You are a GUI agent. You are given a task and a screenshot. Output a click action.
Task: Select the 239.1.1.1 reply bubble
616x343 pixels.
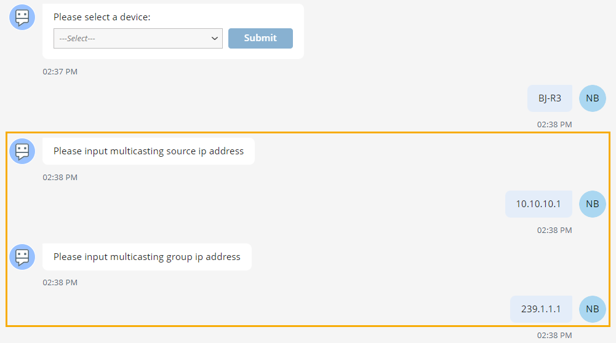[x=541, y=309]
